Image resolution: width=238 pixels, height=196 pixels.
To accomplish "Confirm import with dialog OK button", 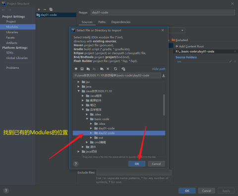I will [137, 164].
